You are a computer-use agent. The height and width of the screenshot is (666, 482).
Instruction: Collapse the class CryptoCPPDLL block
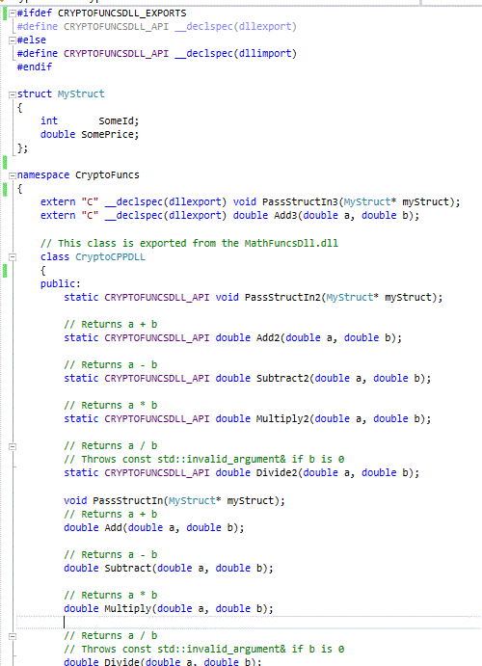coord(13,257)
